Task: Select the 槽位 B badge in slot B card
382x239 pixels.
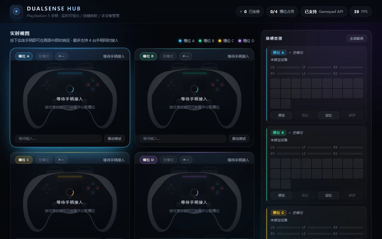Action: [148, 56]
